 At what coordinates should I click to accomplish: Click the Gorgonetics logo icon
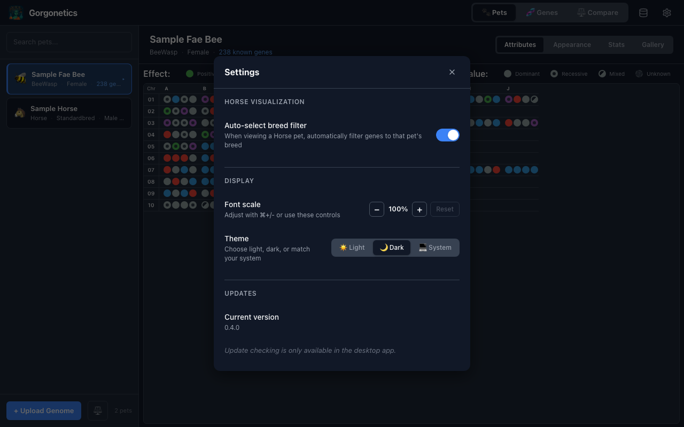click(15, 12)
